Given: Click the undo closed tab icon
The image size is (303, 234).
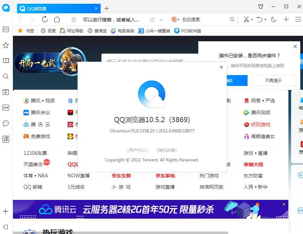Looking at the screenshot, I should click(259, 19).
